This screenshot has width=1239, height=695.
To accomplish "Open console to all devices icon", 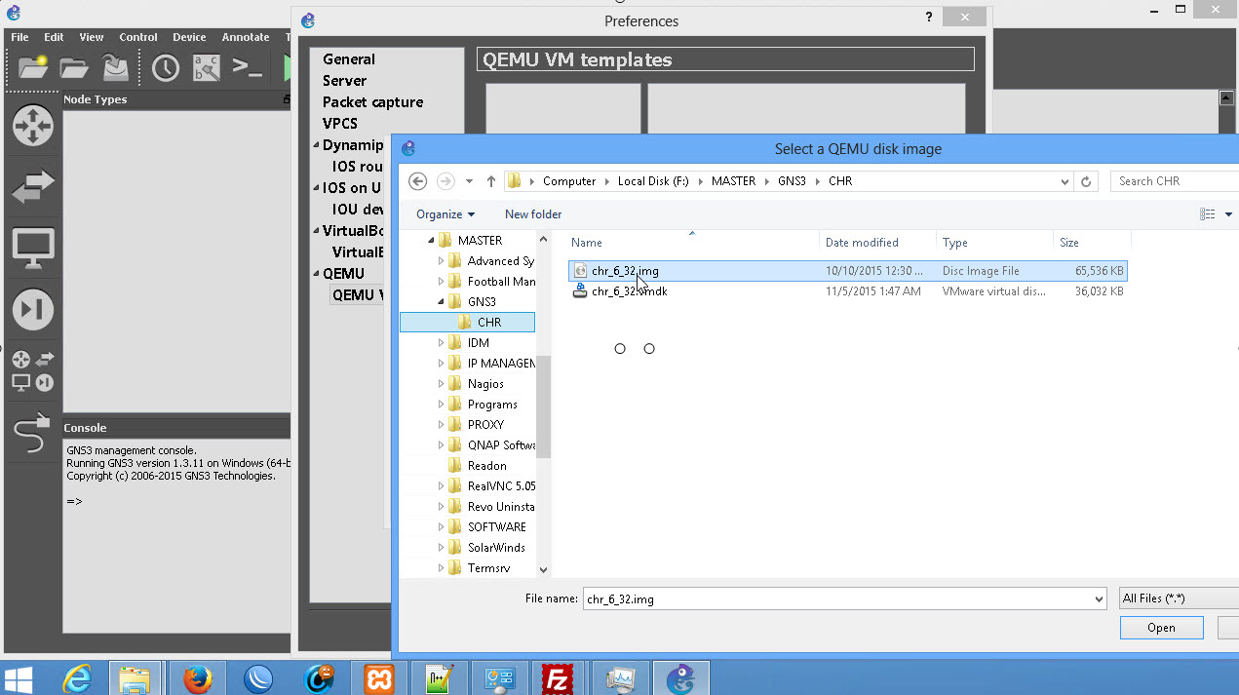I will tap(247, 67).
